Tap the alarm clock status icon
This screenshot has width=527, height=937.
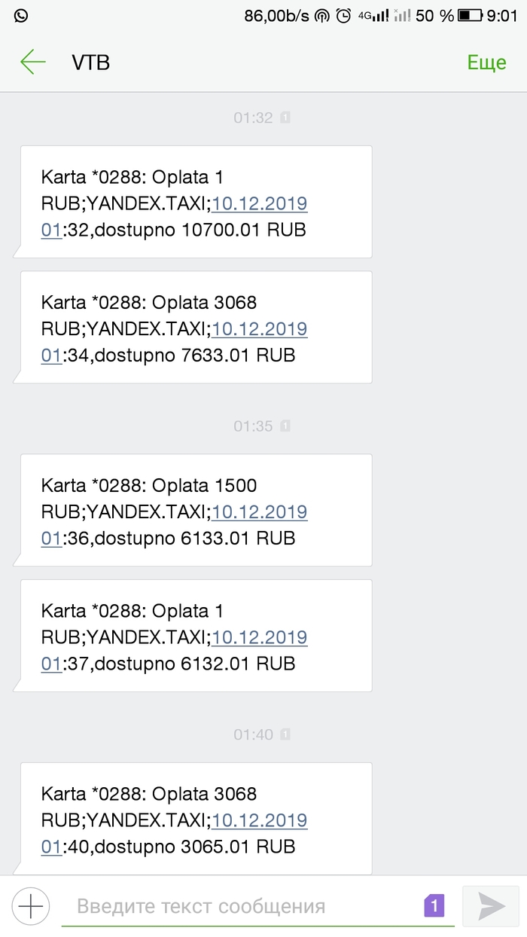(343, 16)
